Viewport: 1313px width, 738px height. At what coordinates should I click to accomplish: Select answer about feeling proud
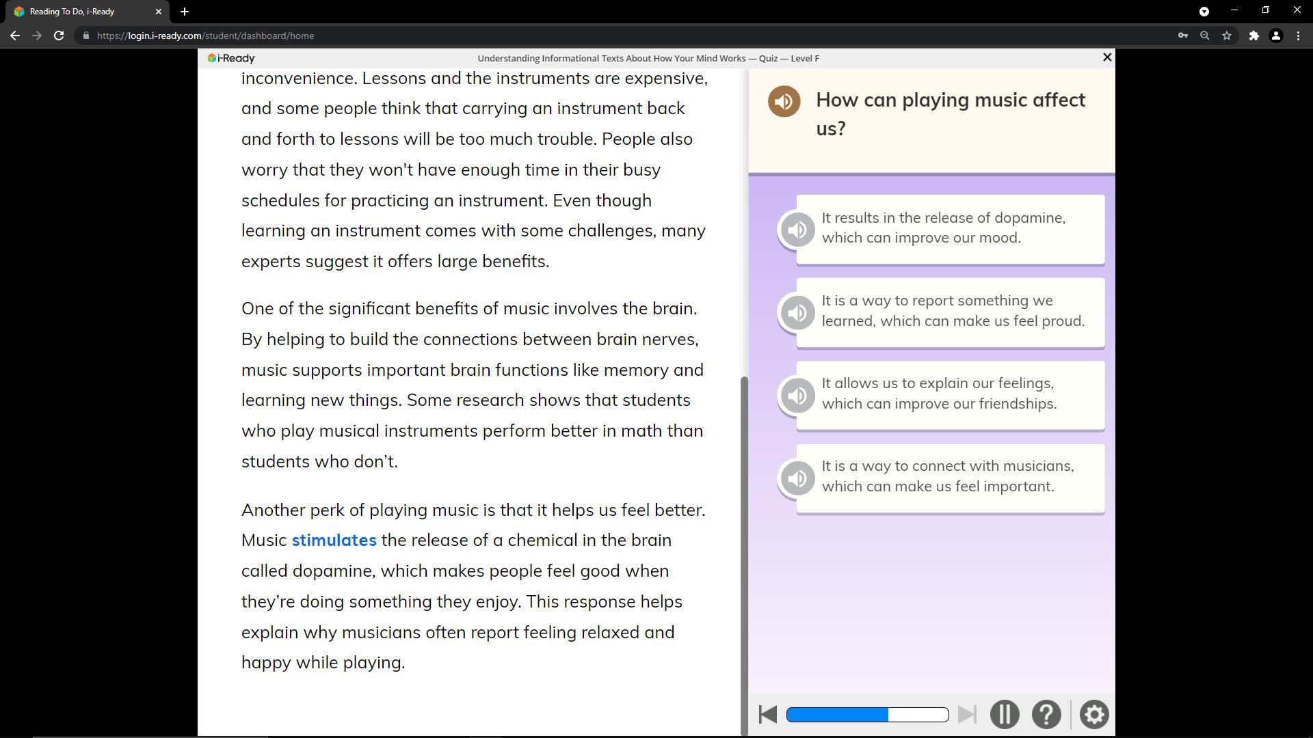951,312
